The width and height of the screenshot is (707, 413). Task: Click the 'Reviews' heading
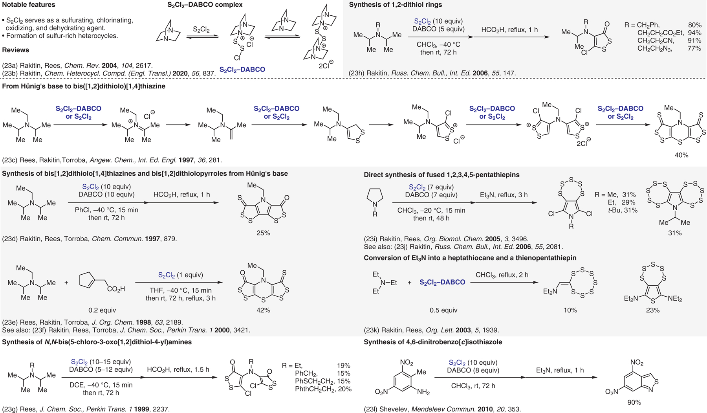15,50
